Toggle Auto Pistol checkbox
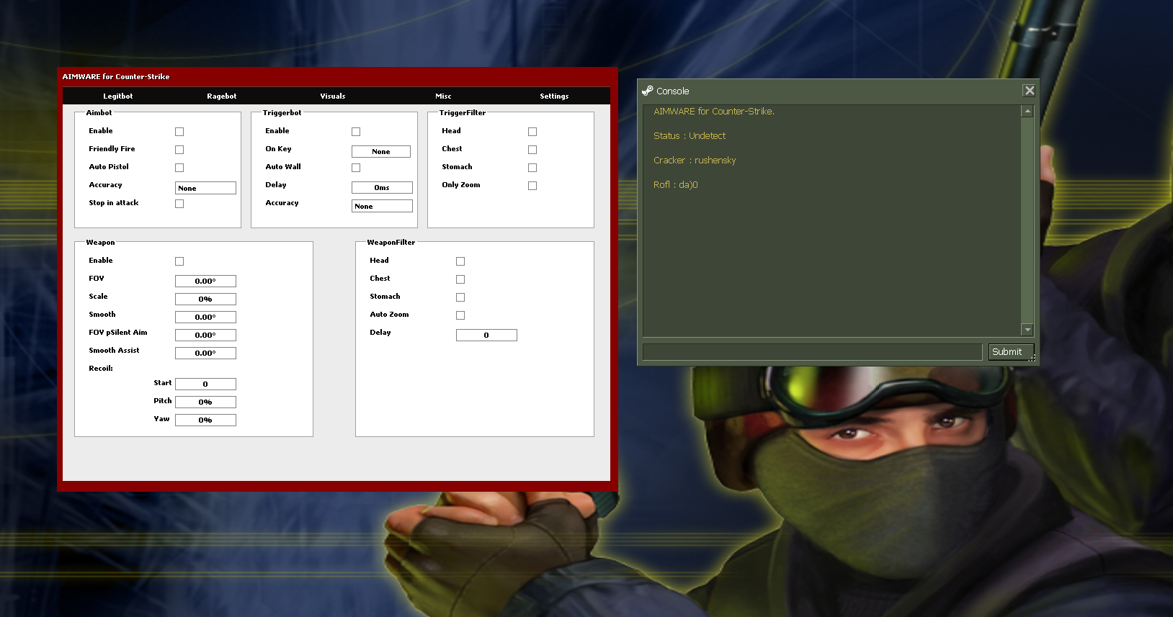 point(179,168)
